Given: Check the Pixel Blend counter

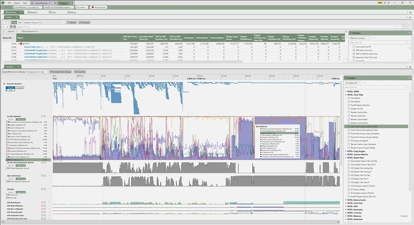Looking at the screenshot, I should [x=349, y=98].
